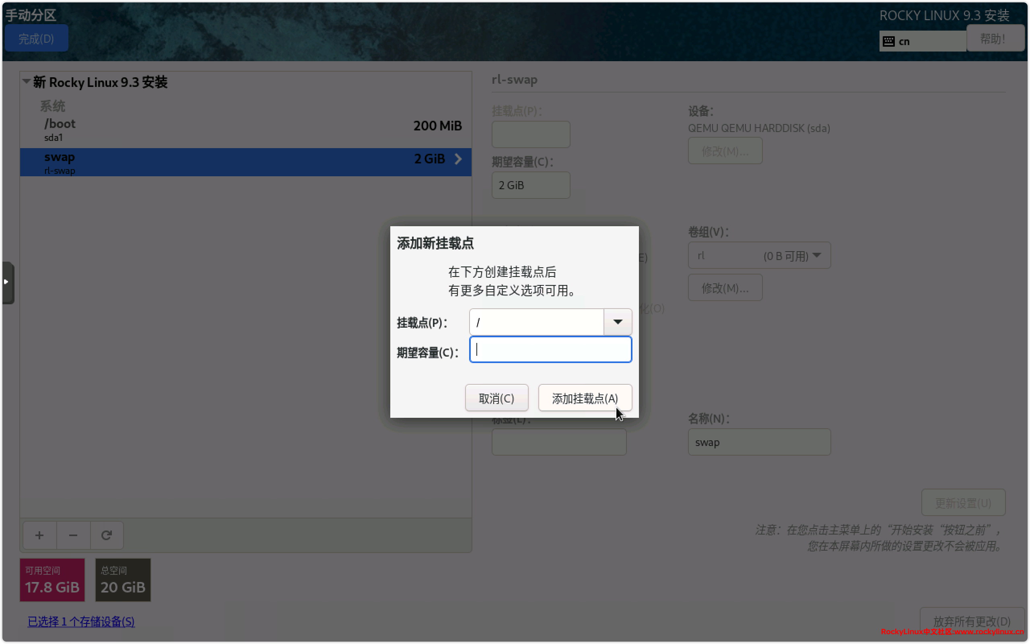1030x644 pixels.
Task: Collapse the 新 Rocky Linux 9.3 安装 tree
Action: [x=27, y=81]
